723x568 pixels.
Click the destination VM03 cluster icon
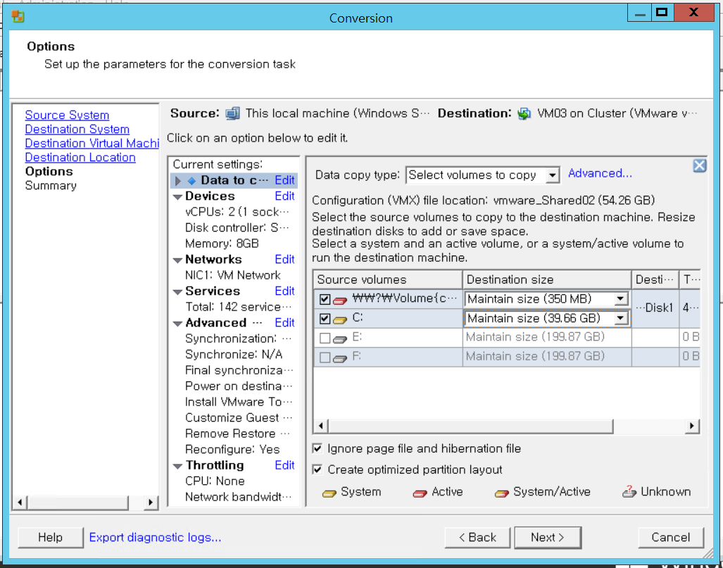[524, 113]
